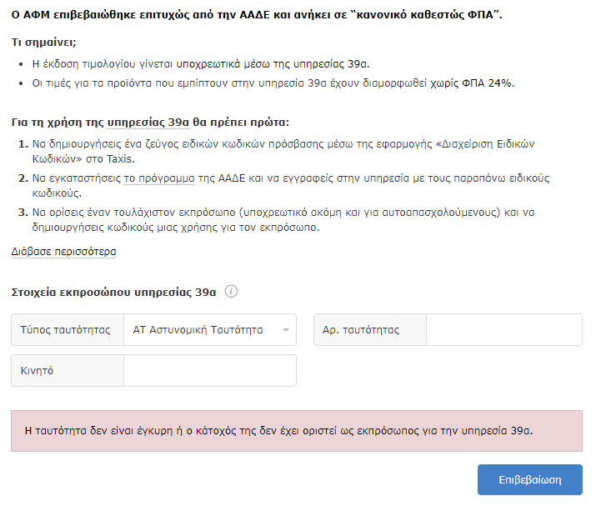Focus the Αρ. ταυτότητας input field
Screen dimensions: 596x506
coord(504,329)
